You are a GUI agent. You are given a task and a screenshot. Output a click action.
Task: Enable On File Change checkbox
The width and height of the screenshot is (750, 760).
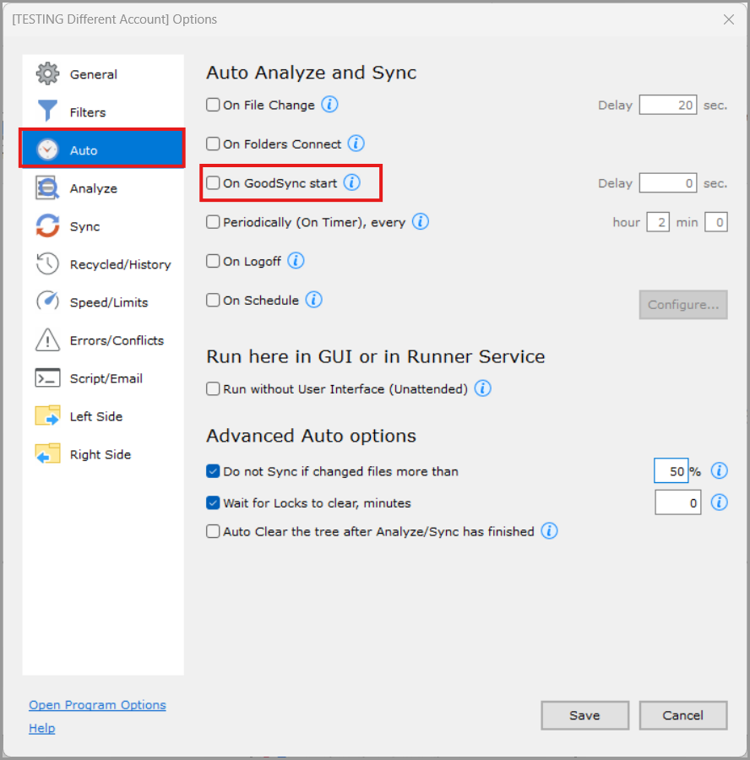click(x=213, y=105)
